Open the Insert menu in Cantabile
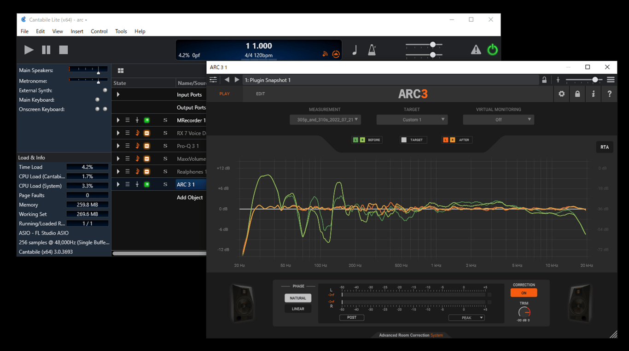The width and height of the screenshot is (629, 351). coord(77,31)
